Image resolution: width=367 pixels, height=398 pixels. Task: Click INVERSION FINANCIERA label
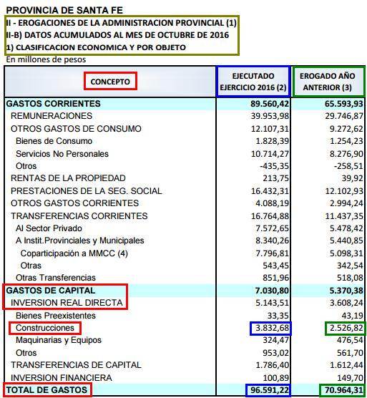click(x=62, y=377)
